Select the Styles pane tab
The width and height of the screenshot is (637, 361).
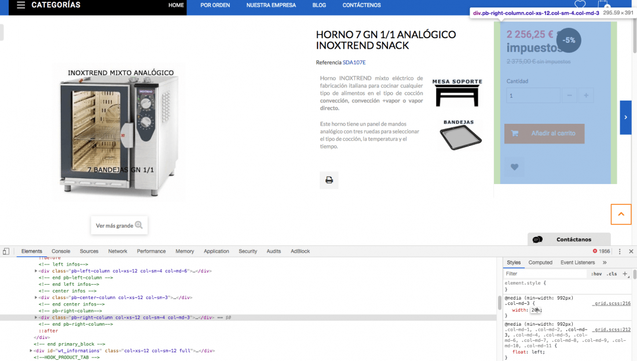tap(514, 263)
